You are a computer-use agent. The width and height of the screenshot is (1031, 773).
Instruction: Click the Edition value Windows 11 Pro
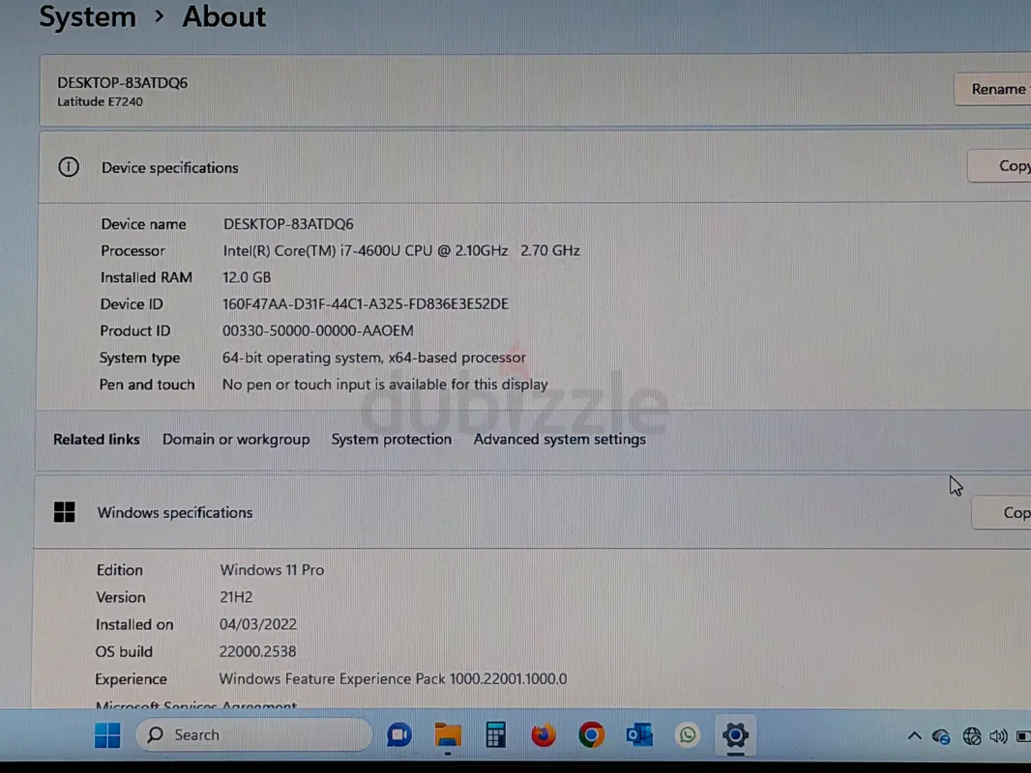coord(272,570)
